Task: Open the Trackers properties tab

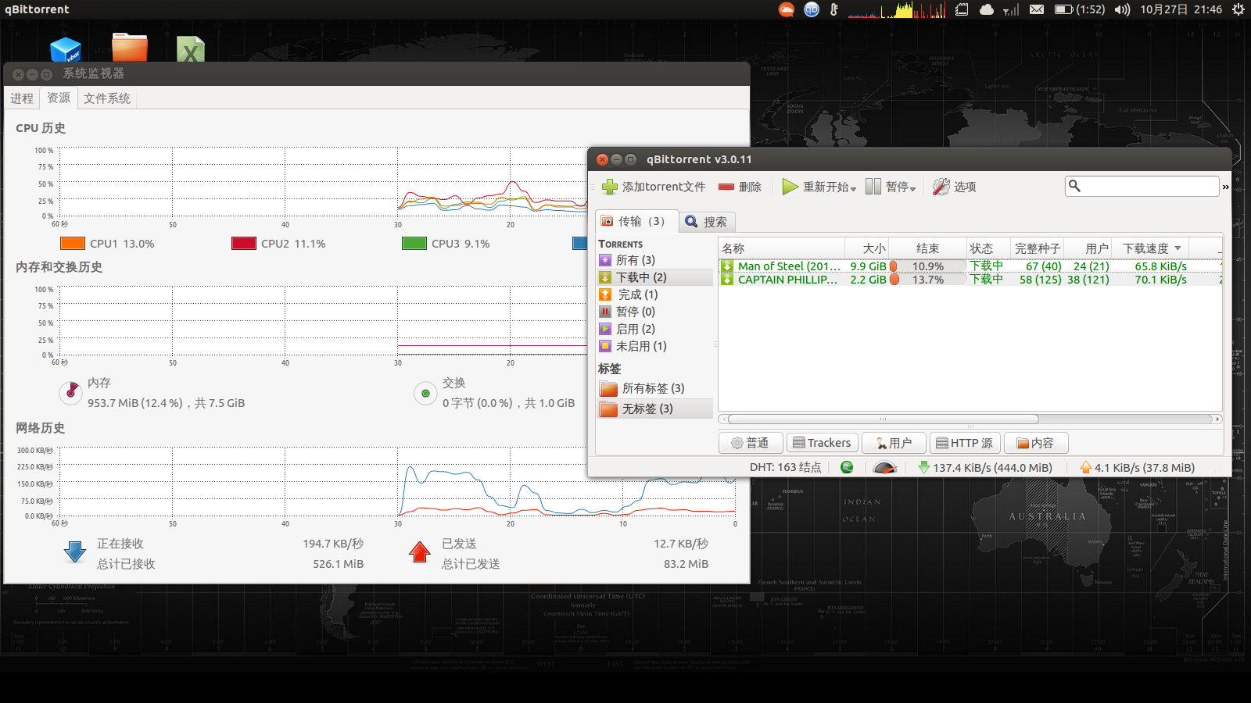Action: point(822,443)
